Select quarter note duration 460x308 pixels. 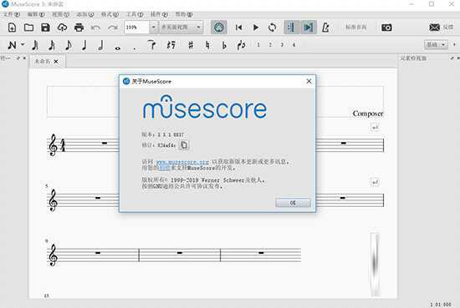(84, 45)
